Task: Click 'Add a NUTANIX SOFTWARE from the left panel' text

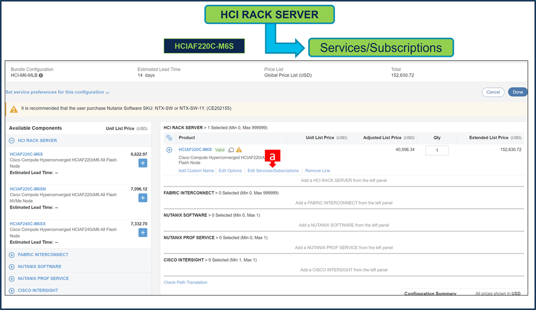Action: 344,225
